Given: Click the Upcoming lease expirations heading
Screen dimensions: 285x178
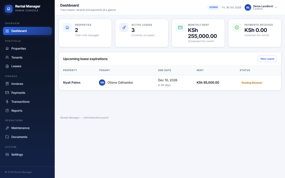Looking at the screenshot, I should tap(85, 59).
